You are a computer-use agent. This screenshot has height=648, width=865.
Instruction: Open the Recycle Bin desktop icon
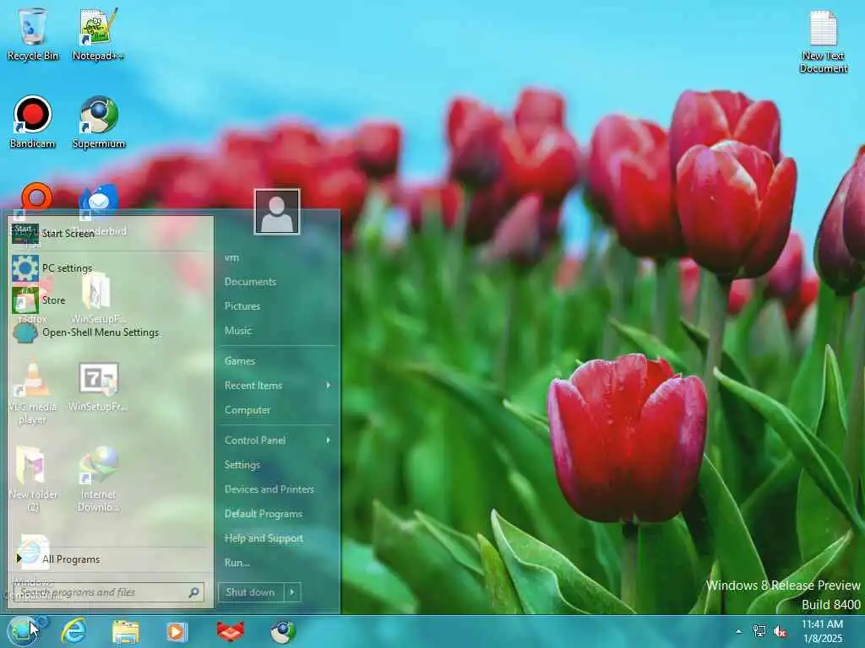[x=33, y=34]
